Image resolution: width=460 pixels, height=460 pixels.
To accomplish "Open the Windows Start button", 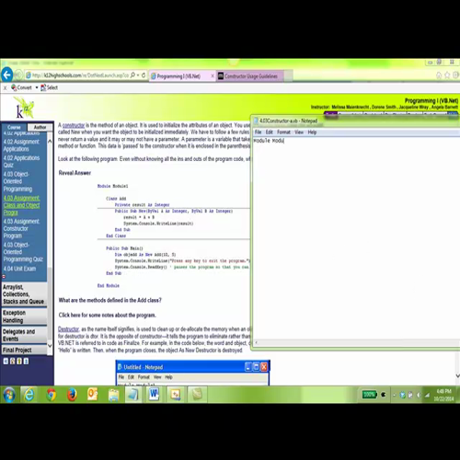I will (9, 395).
